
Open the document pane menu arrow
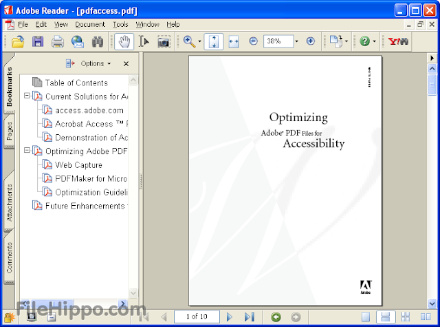(432, 58)
